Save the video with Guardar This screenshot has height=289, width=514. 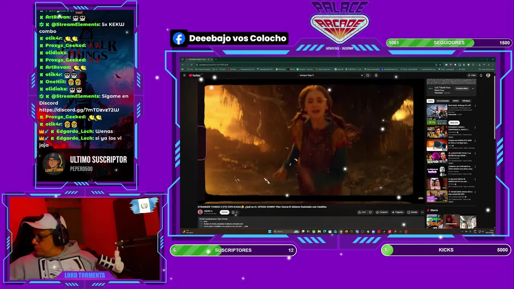[x=412, y=212]
